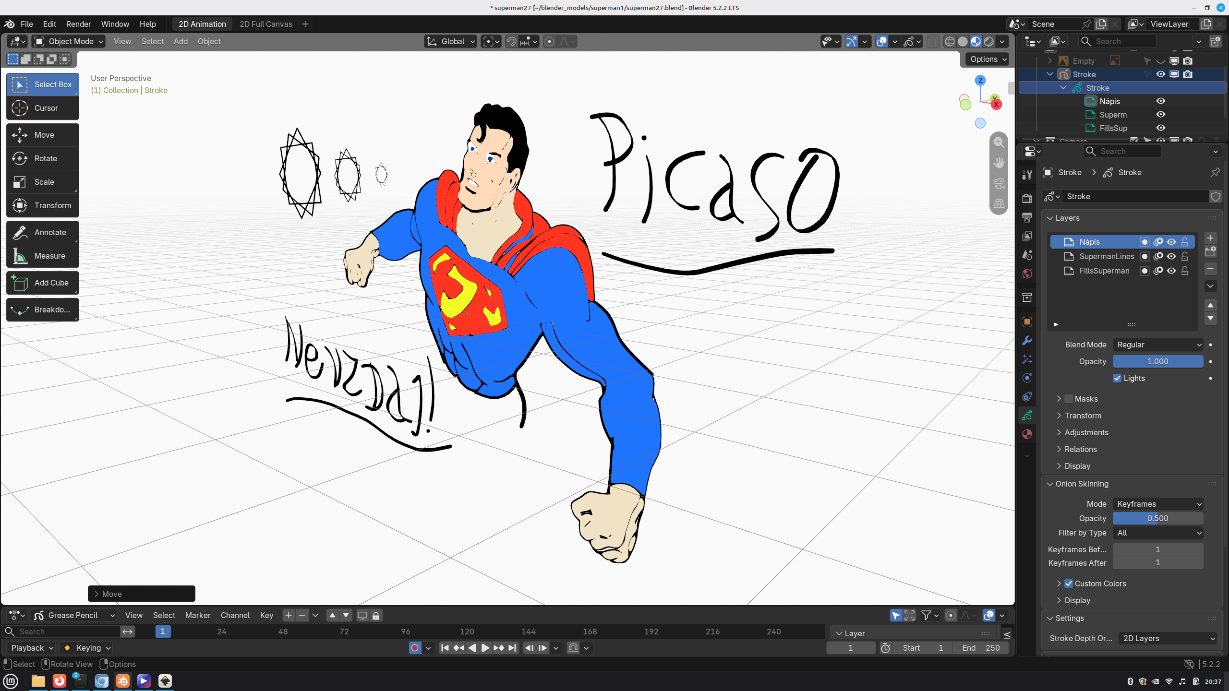The image size is (1229, 691).
Task: Open the timeline Marker menu
Action: 198,615
